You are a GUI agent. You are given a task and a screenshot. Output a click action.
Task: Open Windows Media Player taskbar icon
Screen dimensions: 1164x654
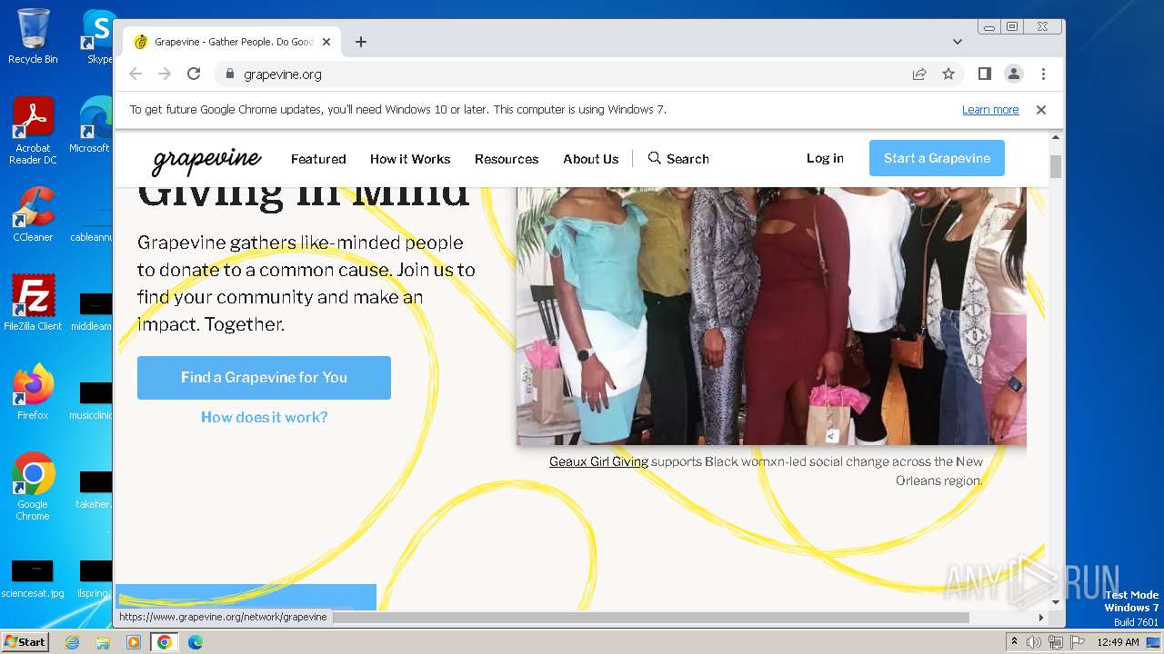pos(134,642)
